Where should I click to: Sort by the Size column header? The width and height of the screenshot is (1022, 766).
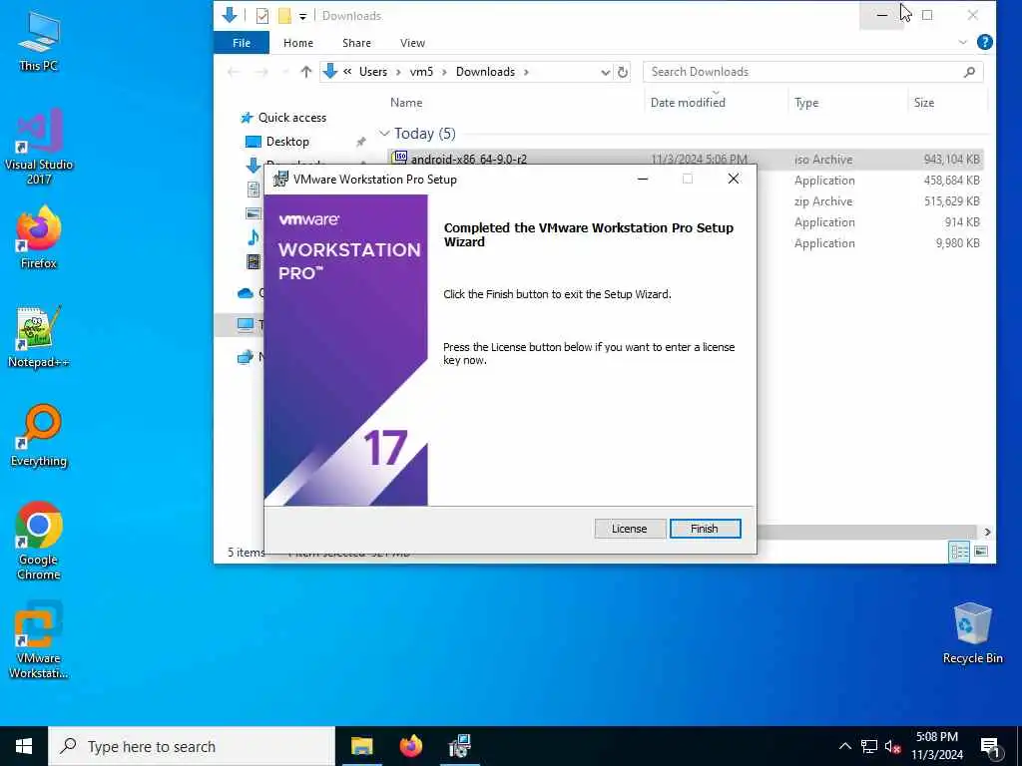tap(923, 103)
